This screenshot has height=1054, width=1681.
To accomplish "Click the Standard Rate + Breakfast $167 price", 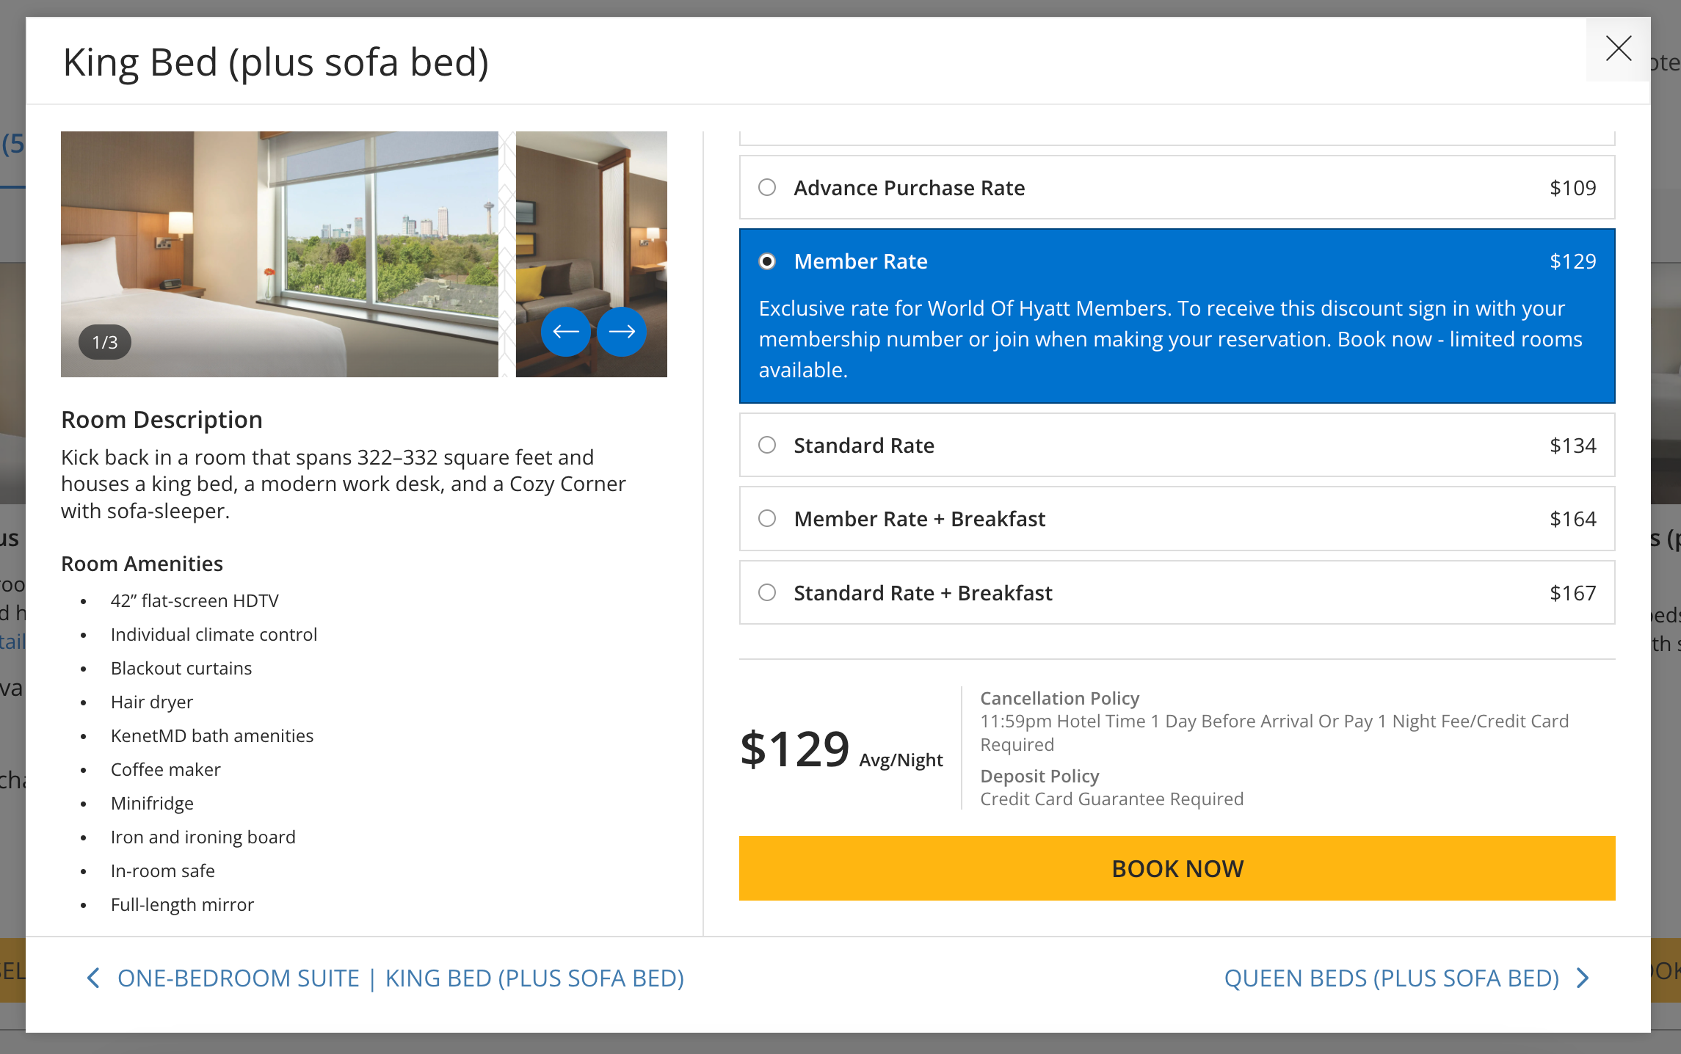I will click(x=1572, y=593).
